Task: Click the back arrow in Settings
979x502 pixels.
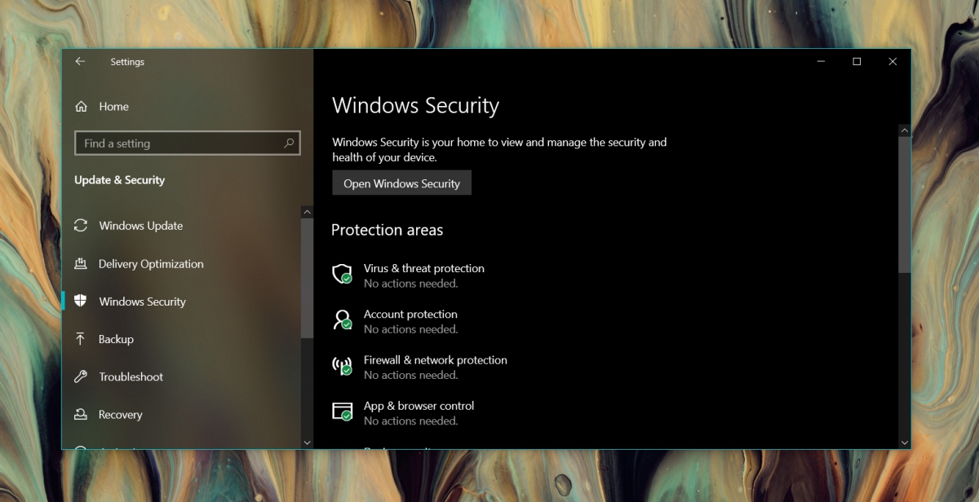Action: coord(80,61)
